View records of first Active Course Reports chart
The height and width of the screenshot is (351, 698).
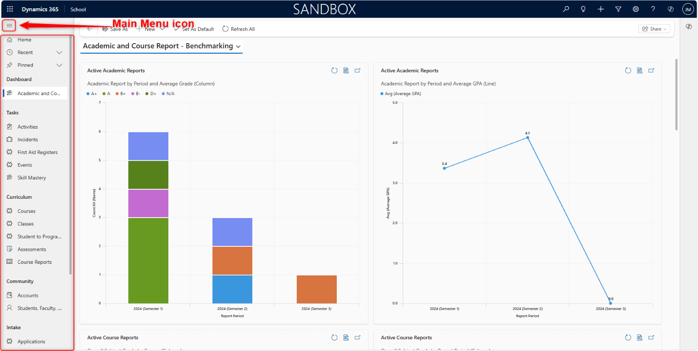(346, 337)
